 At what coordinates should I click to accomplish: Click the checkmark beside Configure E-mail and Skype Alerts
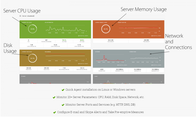pos(55,112)
